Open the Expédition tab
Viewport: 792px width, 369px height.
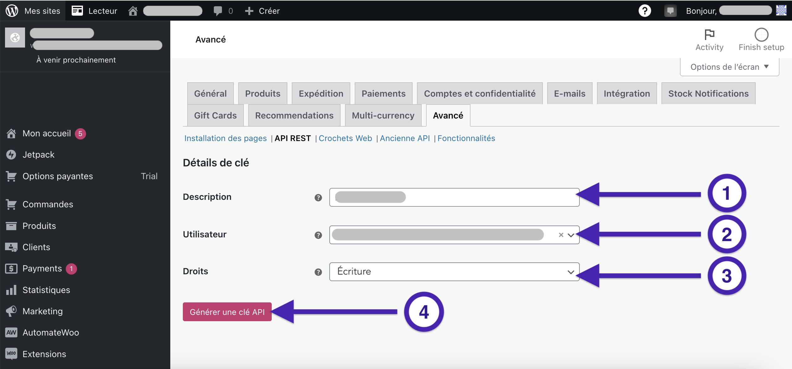click(321, 94)
